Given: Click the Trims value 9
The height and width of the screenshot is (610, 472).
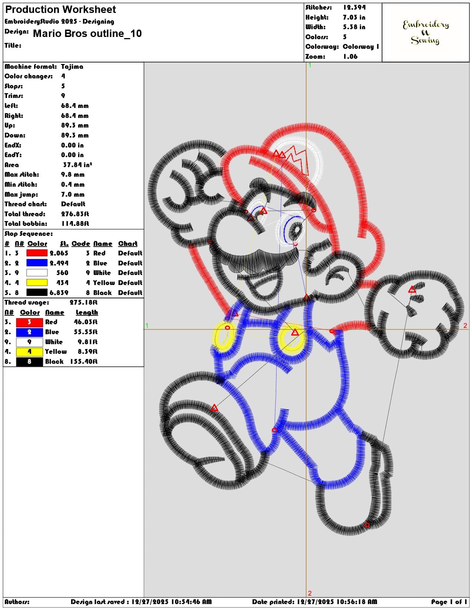Looking at the screenshot, I should click(x=63, y=96).
